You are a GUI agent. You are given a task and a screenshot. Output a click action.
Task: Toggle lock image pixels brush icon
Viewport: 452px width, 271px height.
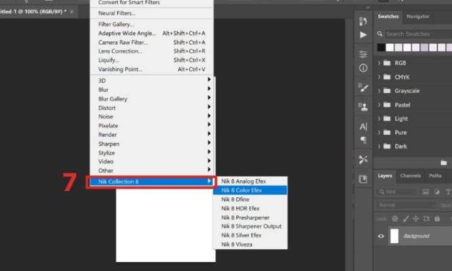(405, 220)
